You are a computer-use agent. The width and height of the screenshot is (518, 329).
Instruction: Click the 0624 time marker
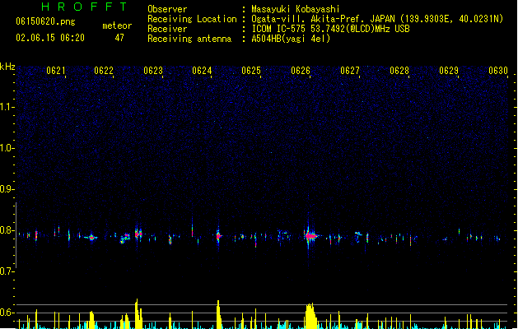pyautogui.click(x=202, y=71)
